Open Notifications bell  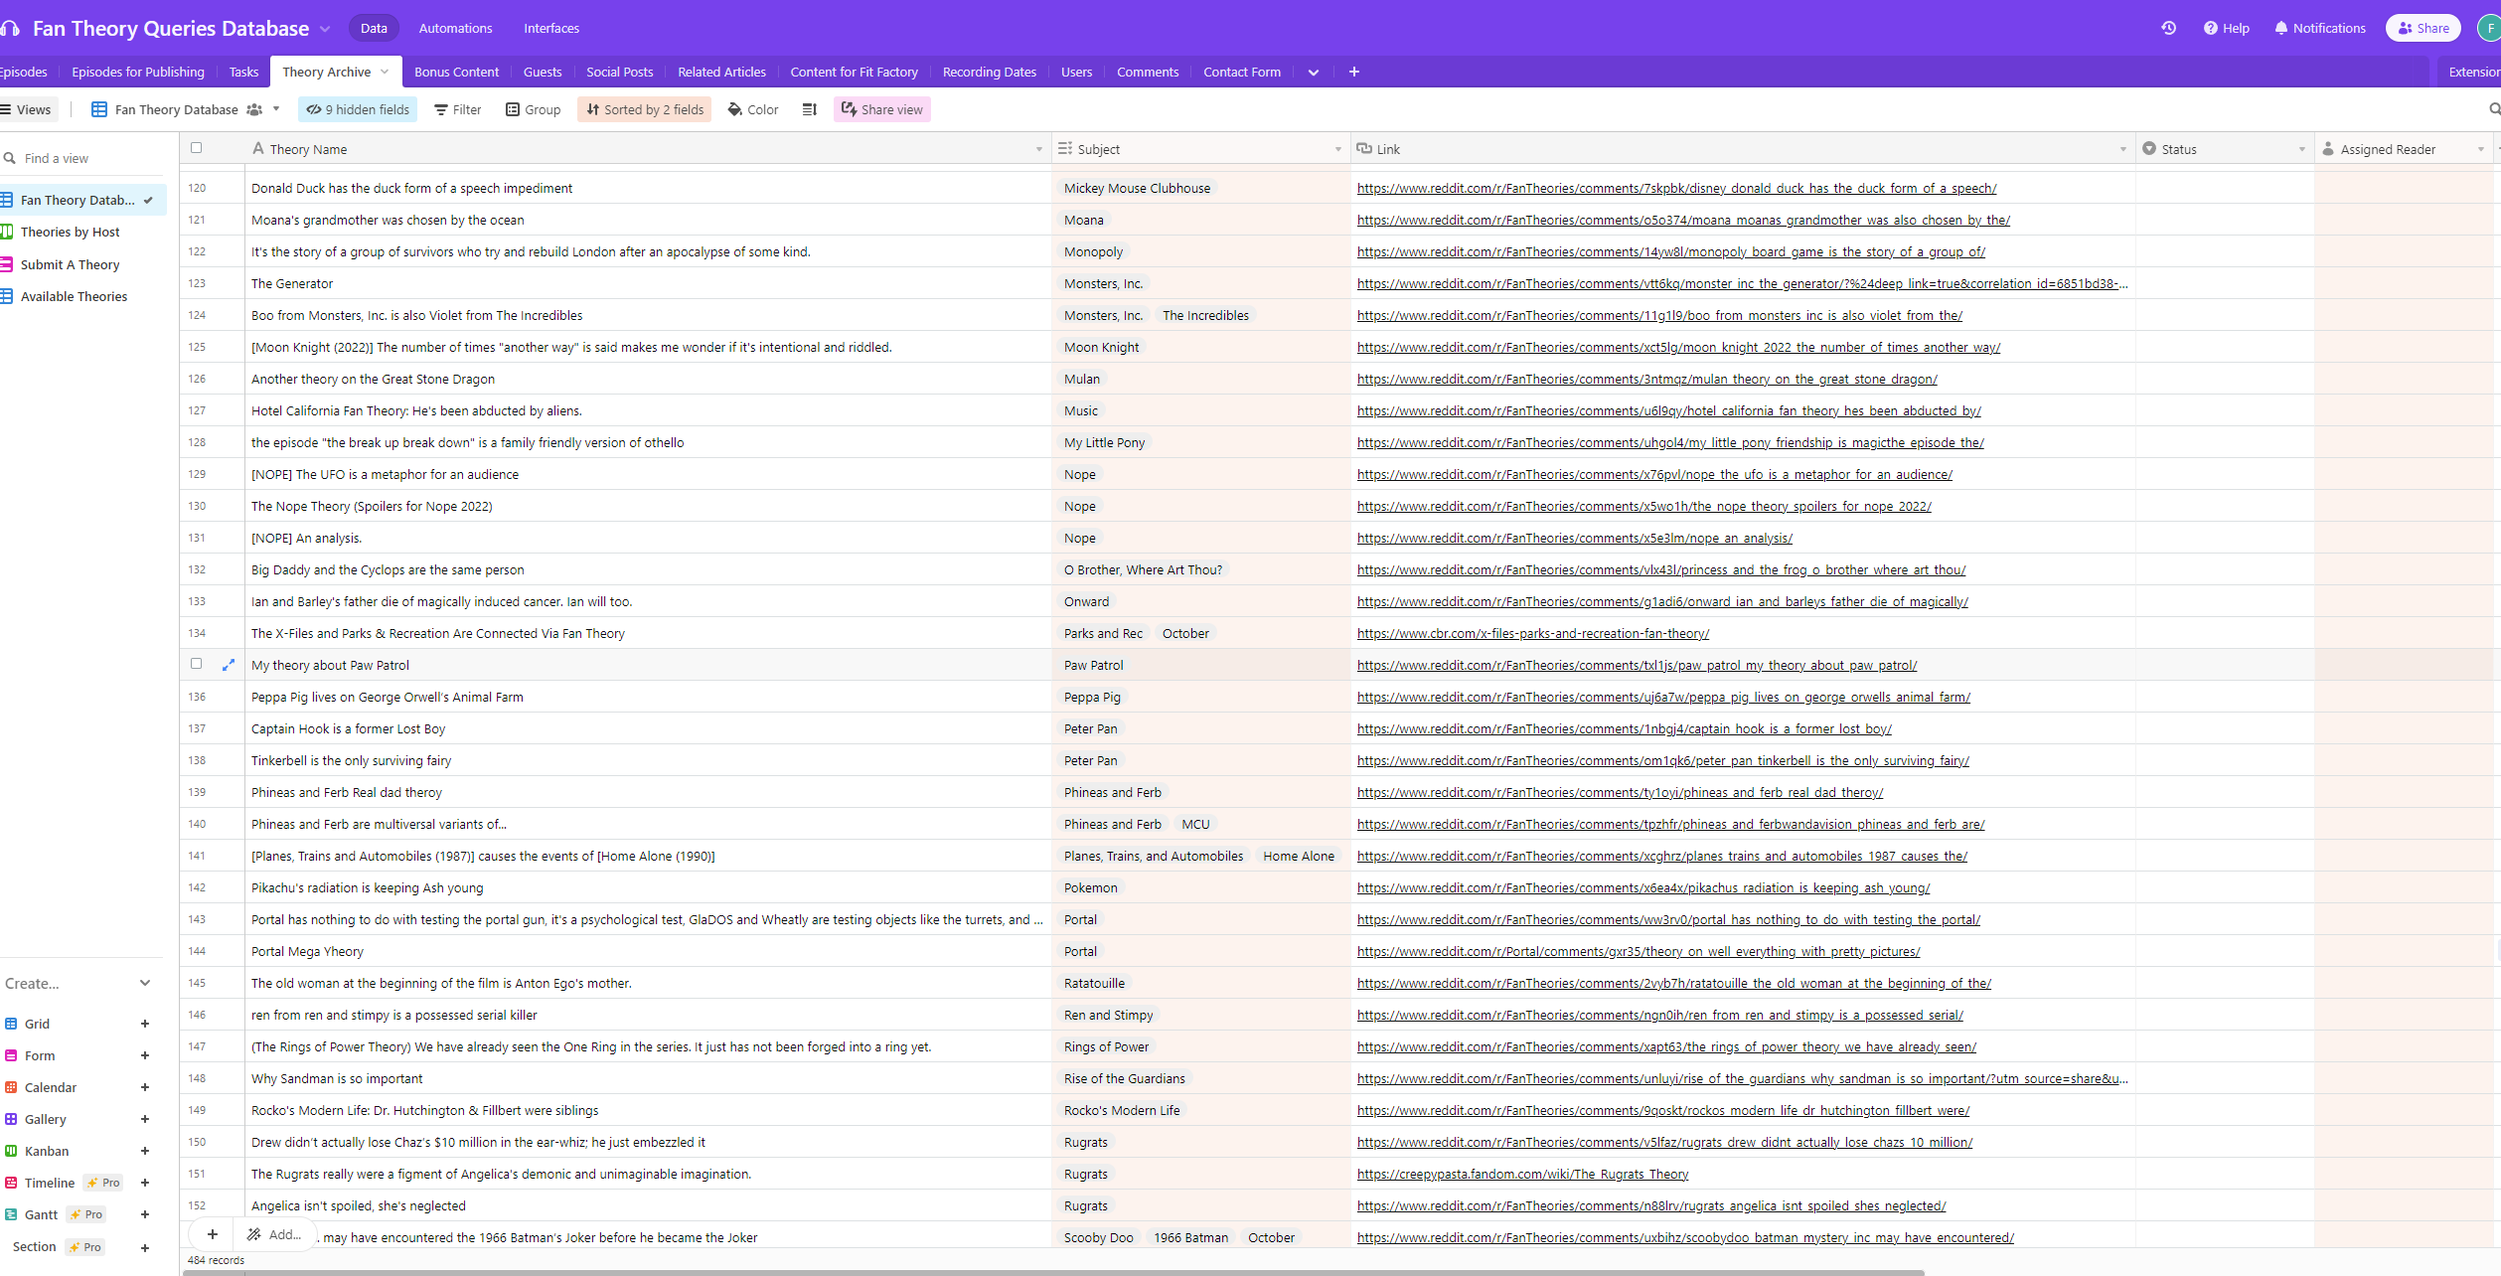(x=2320, y=28)
